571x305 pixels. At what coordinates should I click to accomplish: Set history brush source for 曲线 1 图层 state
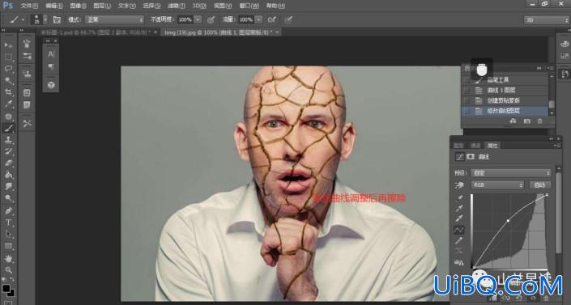tap(467, 91)
